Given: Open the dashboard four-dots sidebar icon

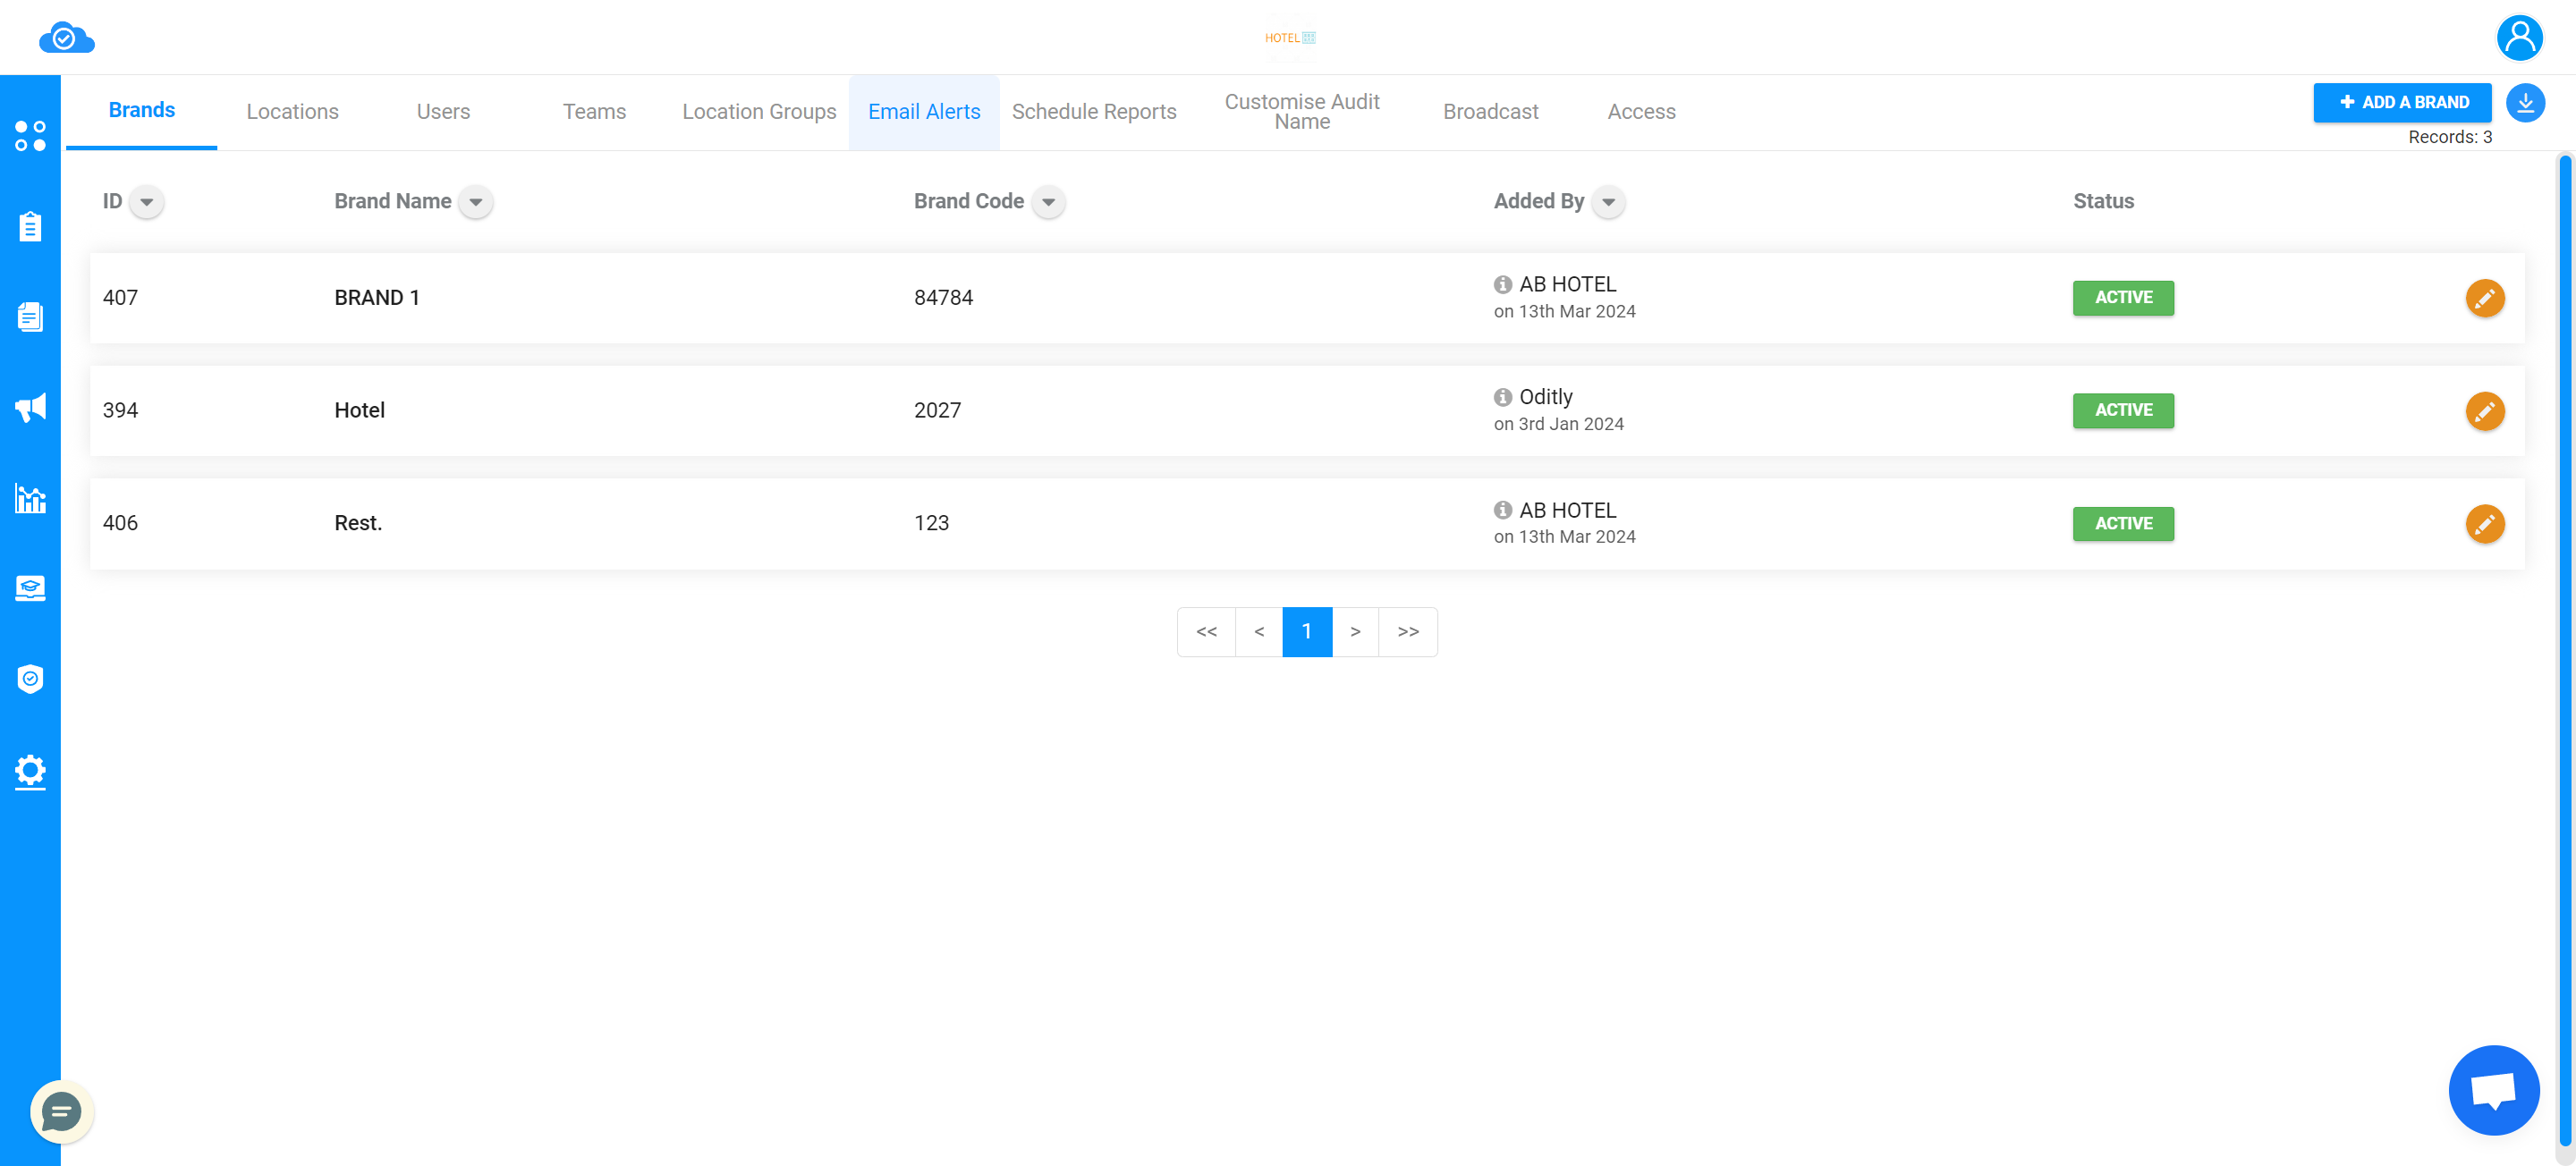Looking at the screenshot, I should coord(30,136).
